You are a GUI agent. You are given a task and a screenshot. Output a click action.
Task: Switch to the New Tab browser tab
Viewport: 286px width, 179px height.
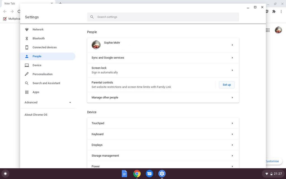pyautogui.click(x=10, y=3)
